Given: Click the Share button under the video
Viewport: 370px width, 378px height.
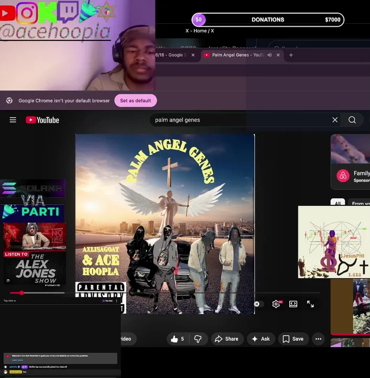Looking at the screenshot, I should tap(226, 339).
